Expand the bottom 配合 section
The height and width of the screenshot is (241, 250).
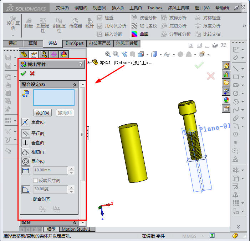tap(75, 222)
